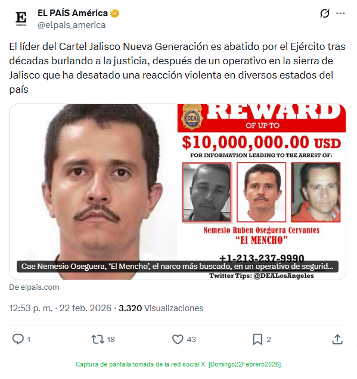Screen dimensions: 357x379
Task: Click the reply speech bubble icon
Action: click(18, 339)
